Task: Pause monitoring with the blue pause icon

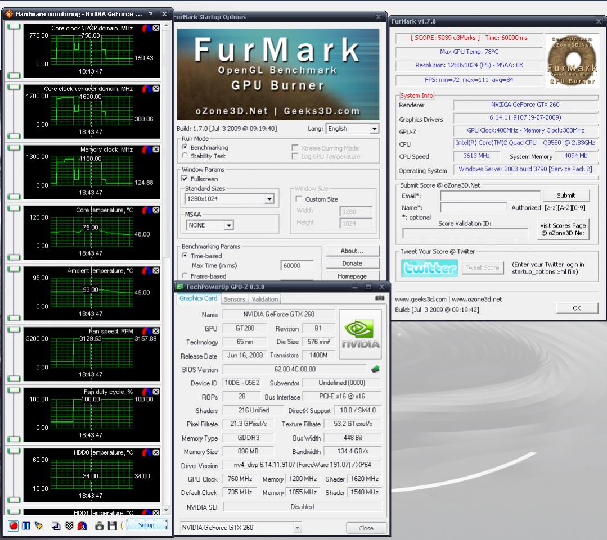Action: tap(26, 525)
